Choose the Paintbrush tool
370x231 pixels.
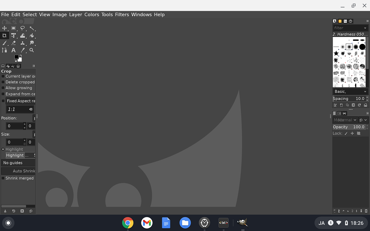[5, 43]
